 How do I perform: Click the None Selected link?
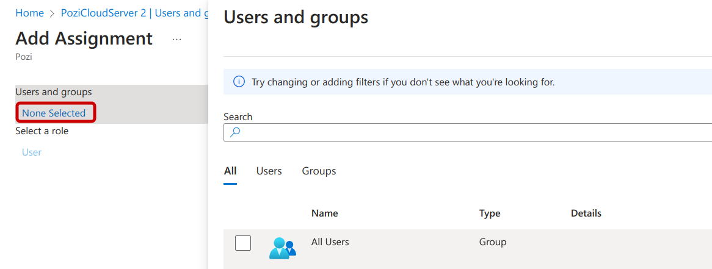click(x=54, y=113)
